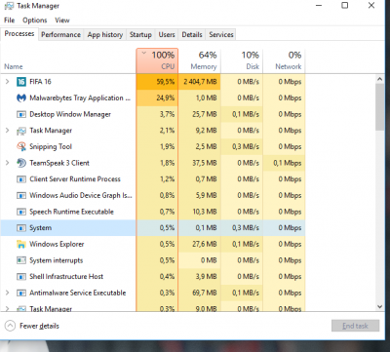The image size is (390, 352).
Task: Click the FIFA 16 process icon
Action: click(x=21, y=82)
